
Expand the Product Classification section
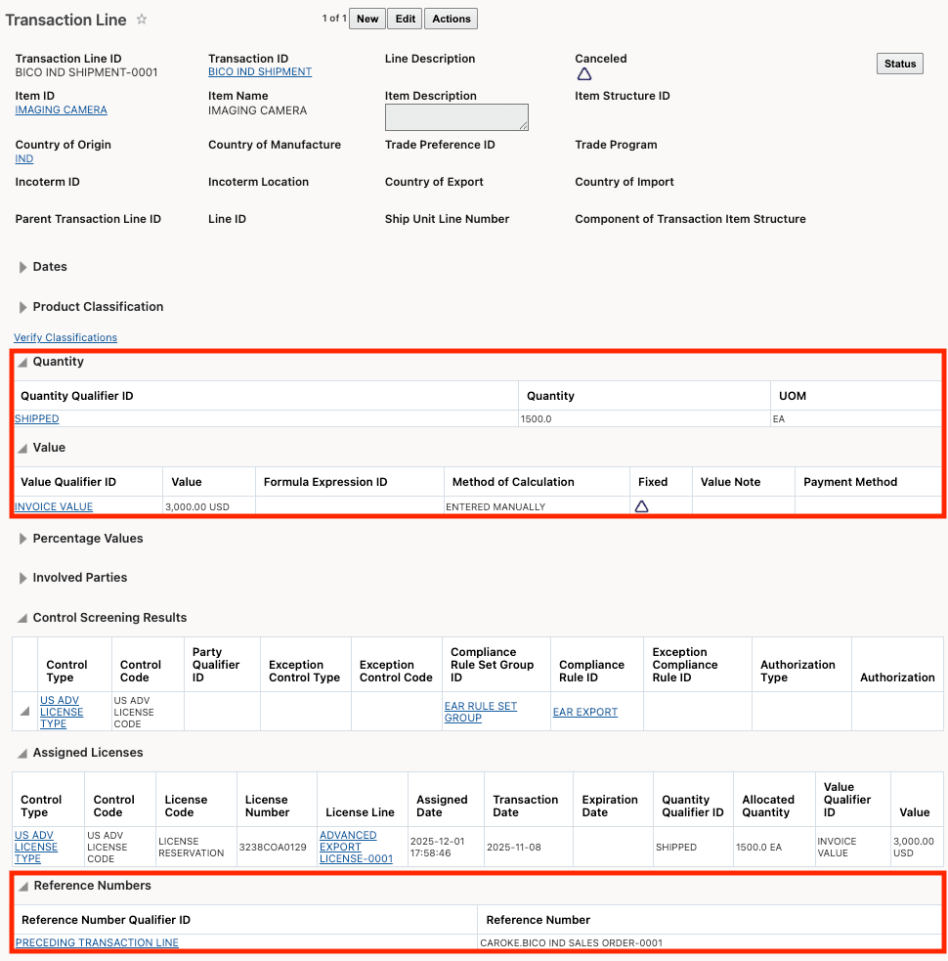(x=23, y=306)
